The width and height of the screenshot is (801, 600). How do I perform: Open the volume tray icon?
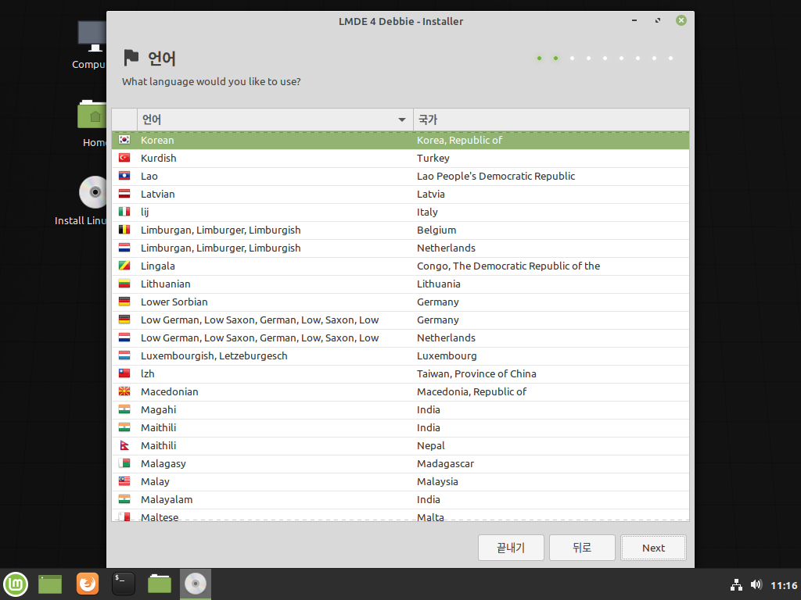pos(756,584)
